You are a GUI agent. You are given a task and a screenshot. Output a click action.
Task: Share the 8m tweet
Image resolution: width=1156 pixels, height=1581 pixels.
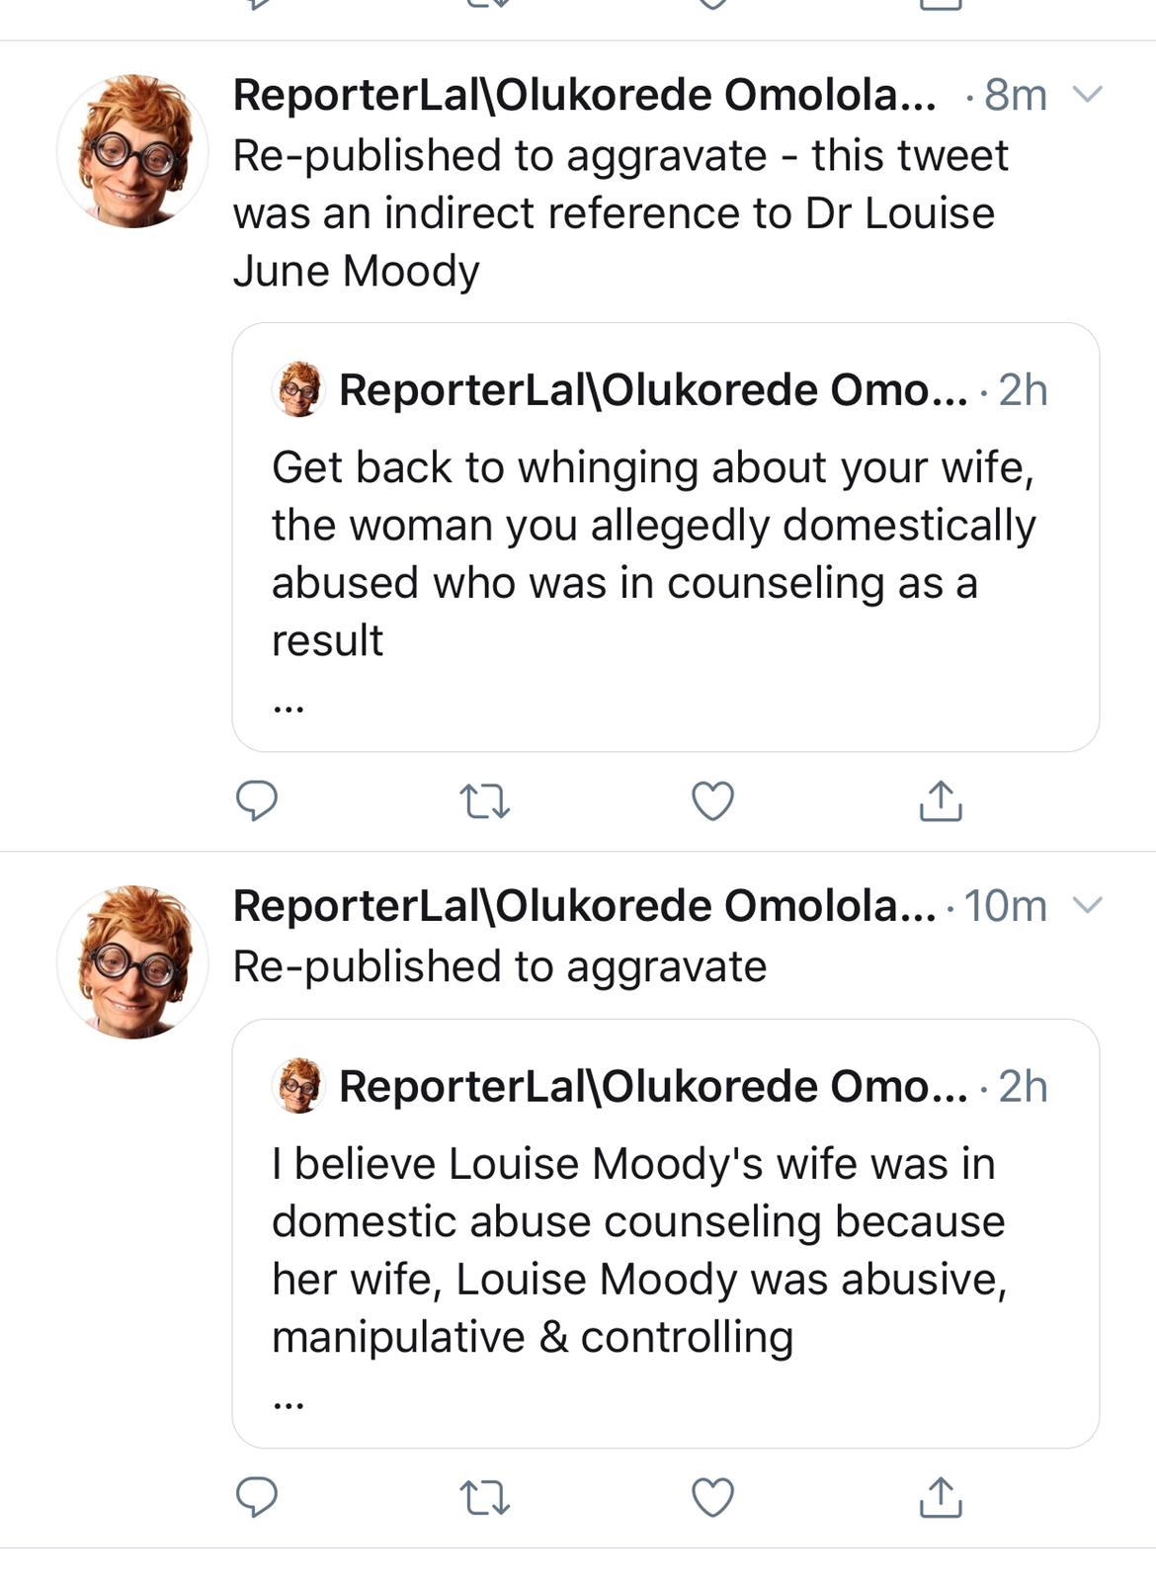pyautogui.click(x=940, y=801)
